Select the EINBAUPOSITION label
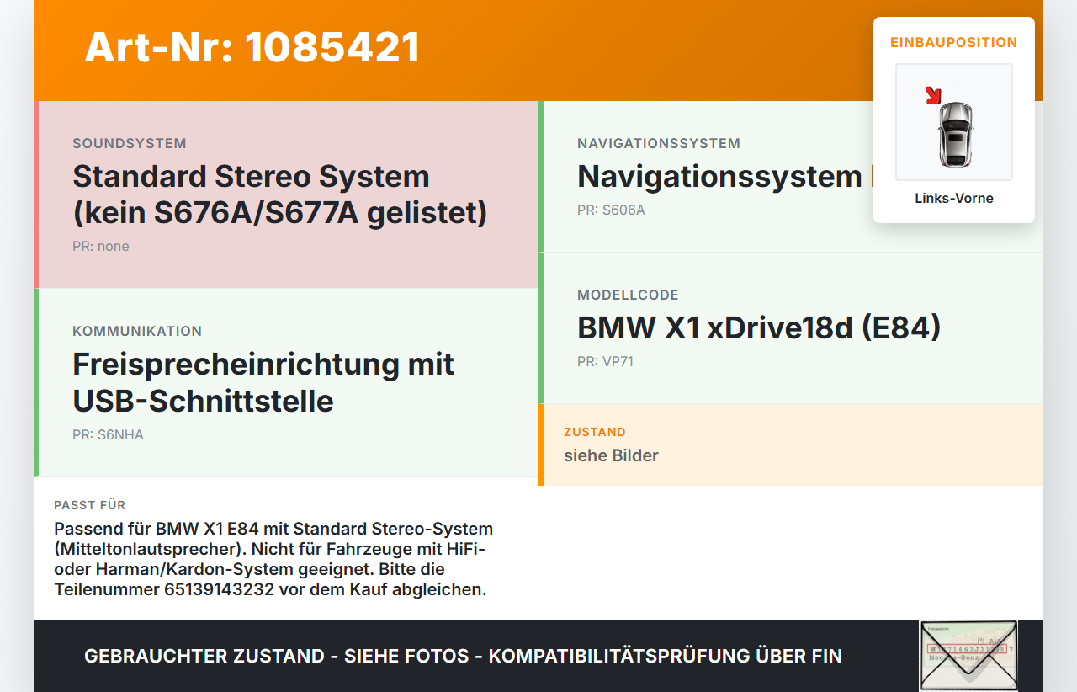This screenshot has width=1077, height=692. click(954, 42)
